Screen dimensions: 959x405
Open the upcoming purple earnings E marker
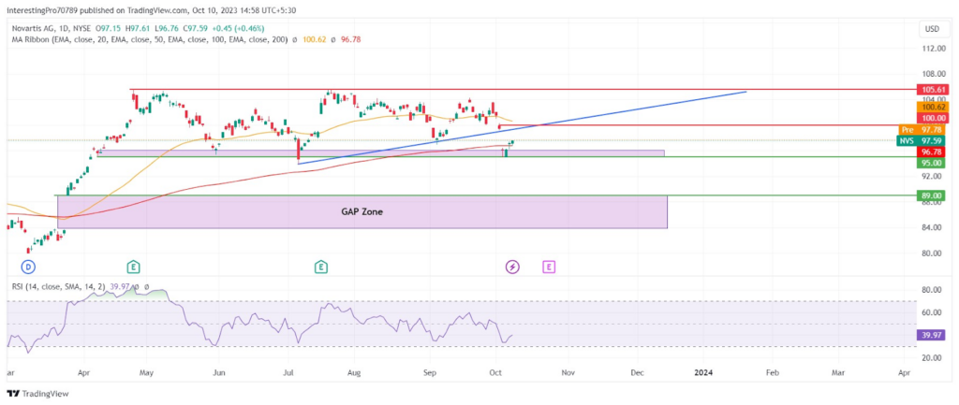(549, 267)
